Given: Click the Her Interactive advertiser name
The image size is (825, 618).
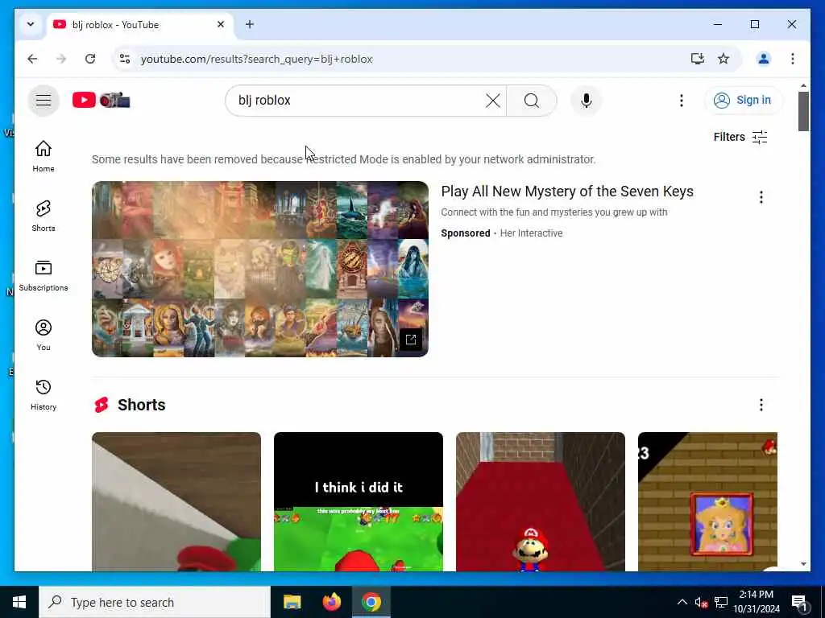Looking at the screenshot, I should (531, 233).
